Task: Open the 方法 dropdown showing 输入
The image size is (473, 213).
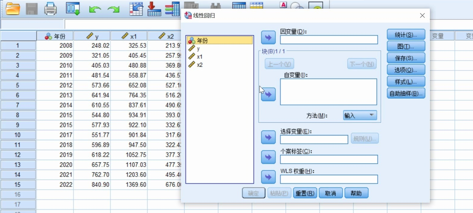Action: pyautogui.click(x=360, y=116)
